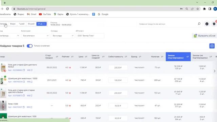Expand the 31 дн period dropdown
This screenshot has height=122, width=217.
click(41, 24)
